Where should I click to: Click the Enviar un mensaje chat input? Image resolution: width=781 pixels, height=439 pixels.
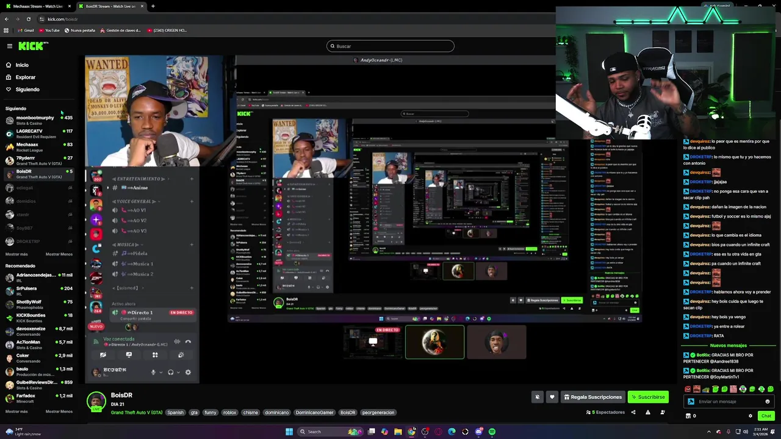tap(729, 402)
